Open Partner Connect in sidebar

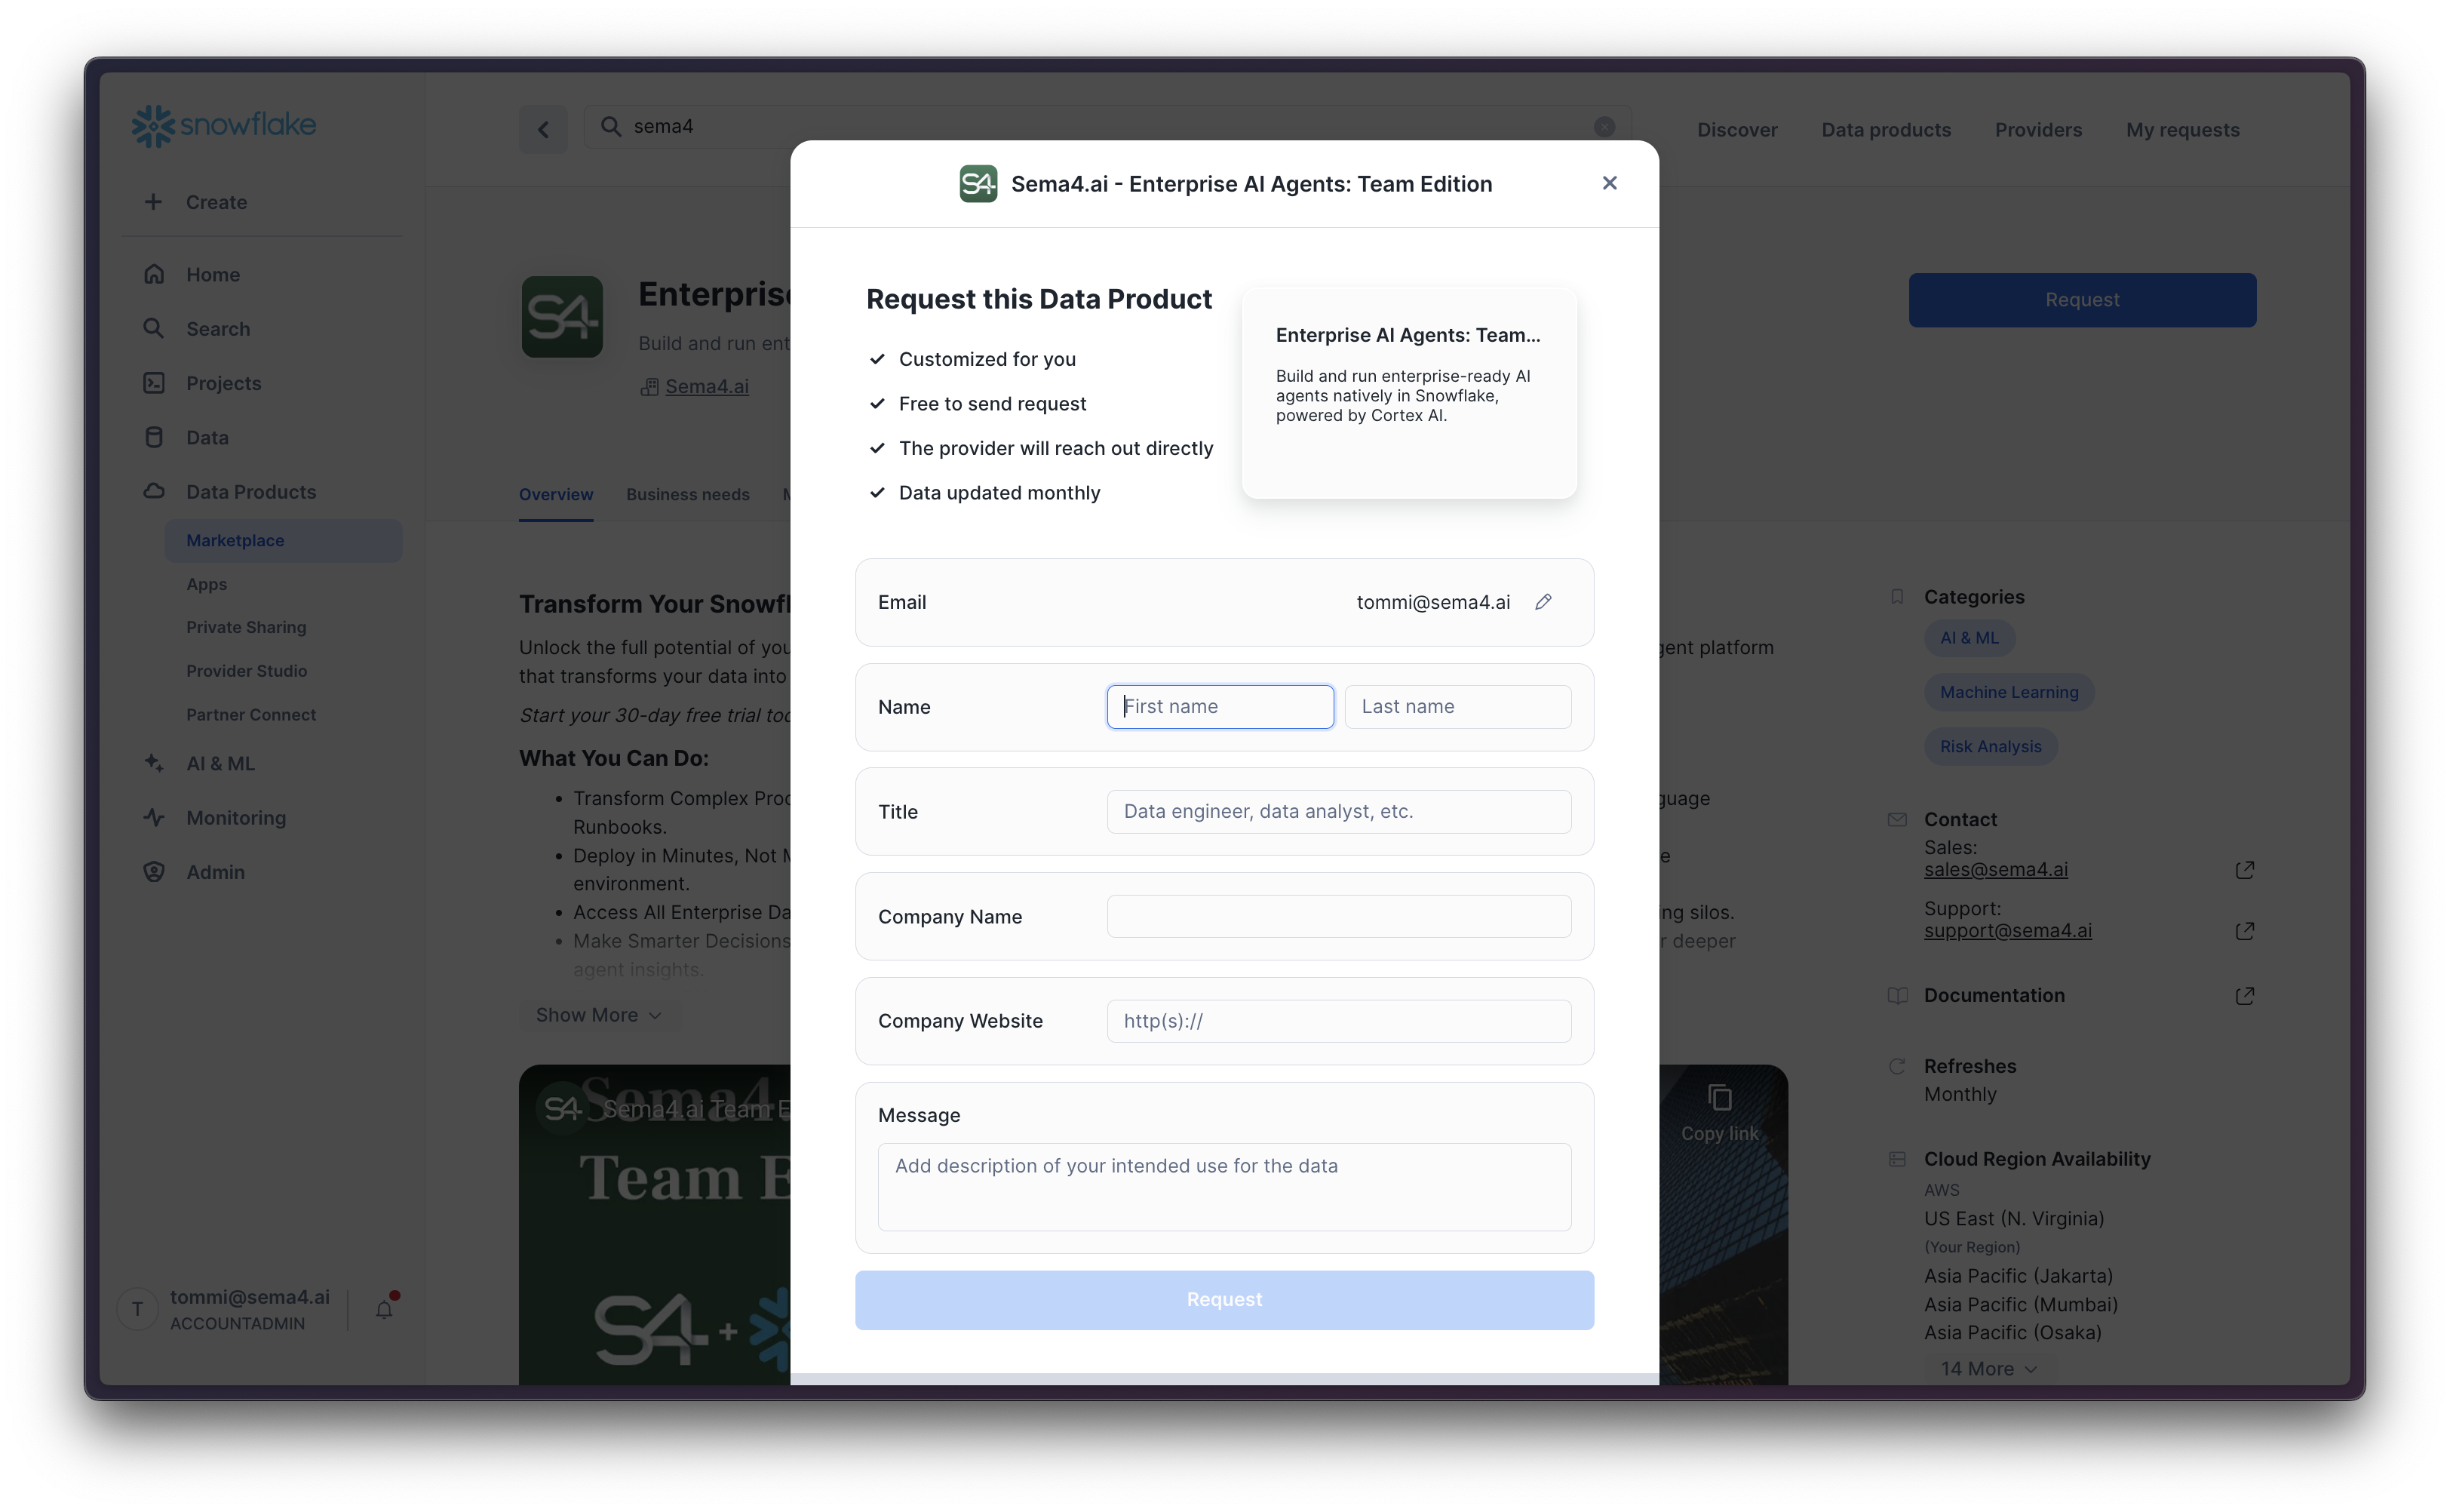pos(251,715)
